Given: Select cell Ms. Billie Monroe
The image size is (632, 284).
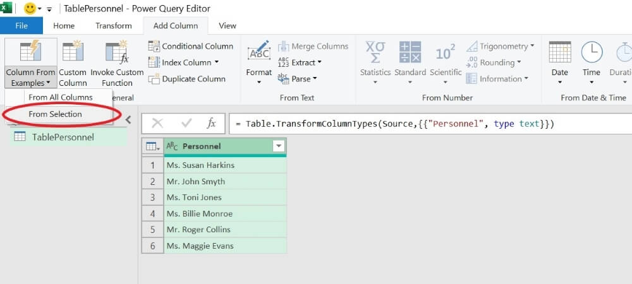Looking at the screenshot, I should pos(225,213).
